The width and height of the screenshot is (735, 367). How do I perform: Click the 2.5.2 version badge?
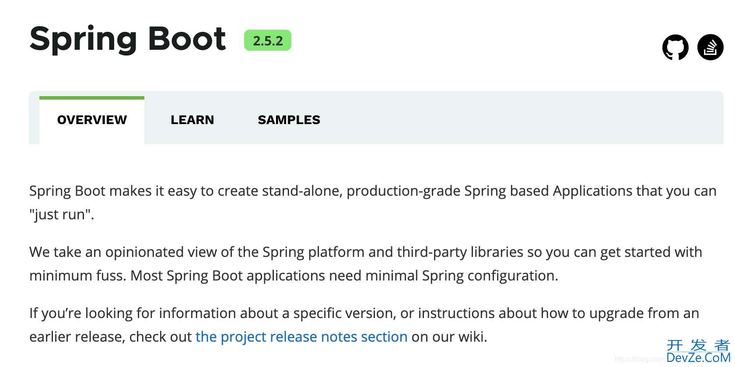click(x=268, y=41)
